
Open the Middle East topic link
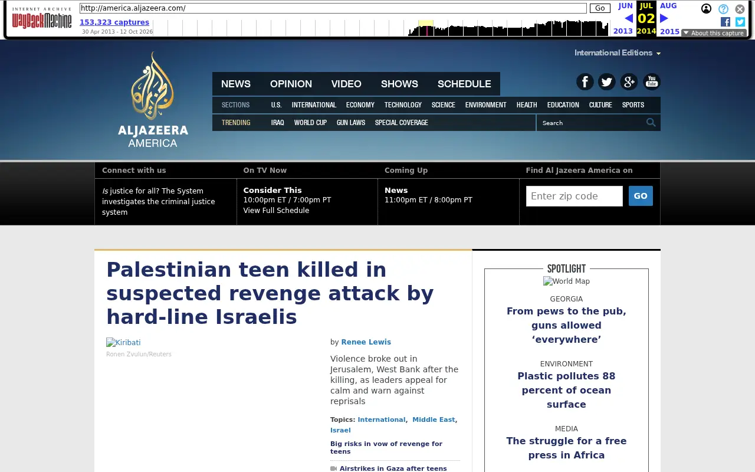(x=434, y=419)
